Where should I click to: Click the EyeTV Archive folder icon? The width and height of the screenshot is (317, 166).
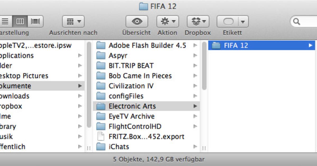point(101,116)
